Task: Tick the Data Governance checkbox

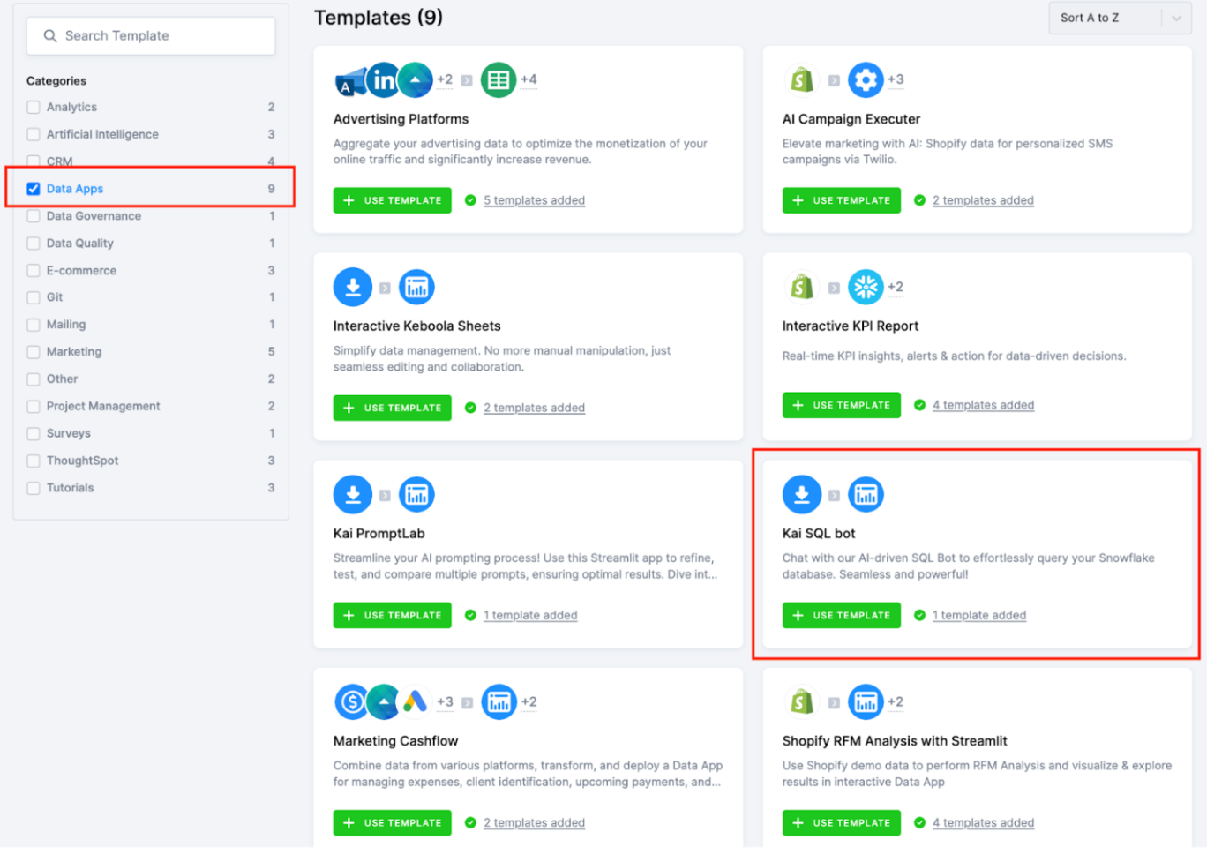Action: point(34,216)
